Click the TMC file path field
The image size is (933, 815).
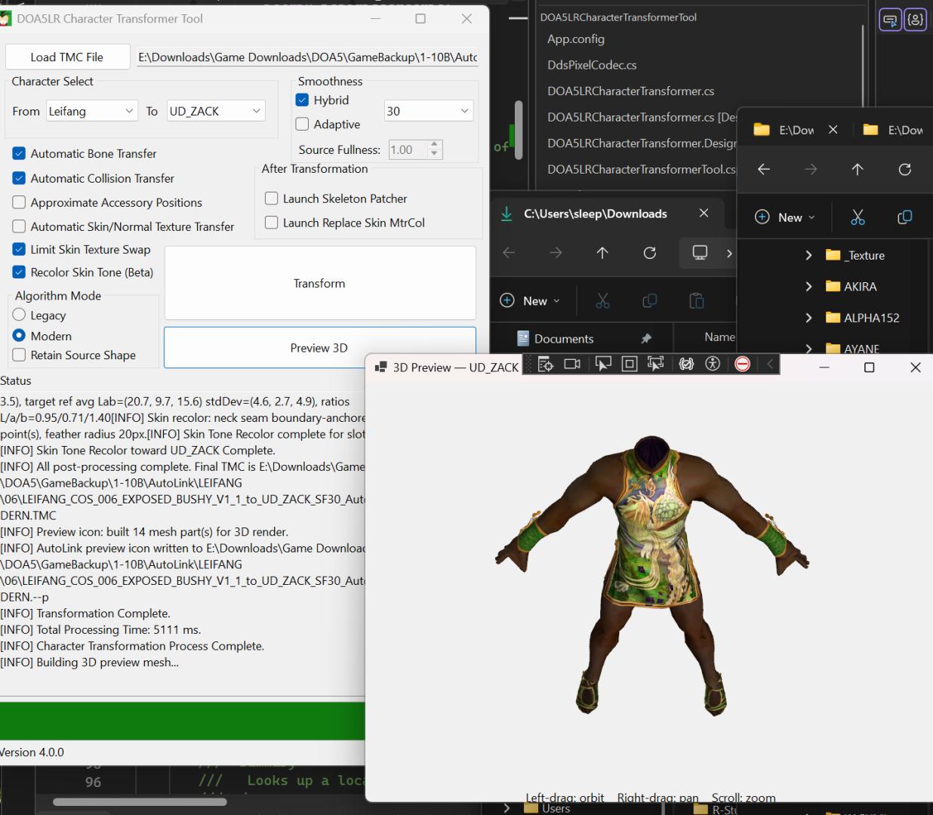pyautogui.click(x=308, y=57)
